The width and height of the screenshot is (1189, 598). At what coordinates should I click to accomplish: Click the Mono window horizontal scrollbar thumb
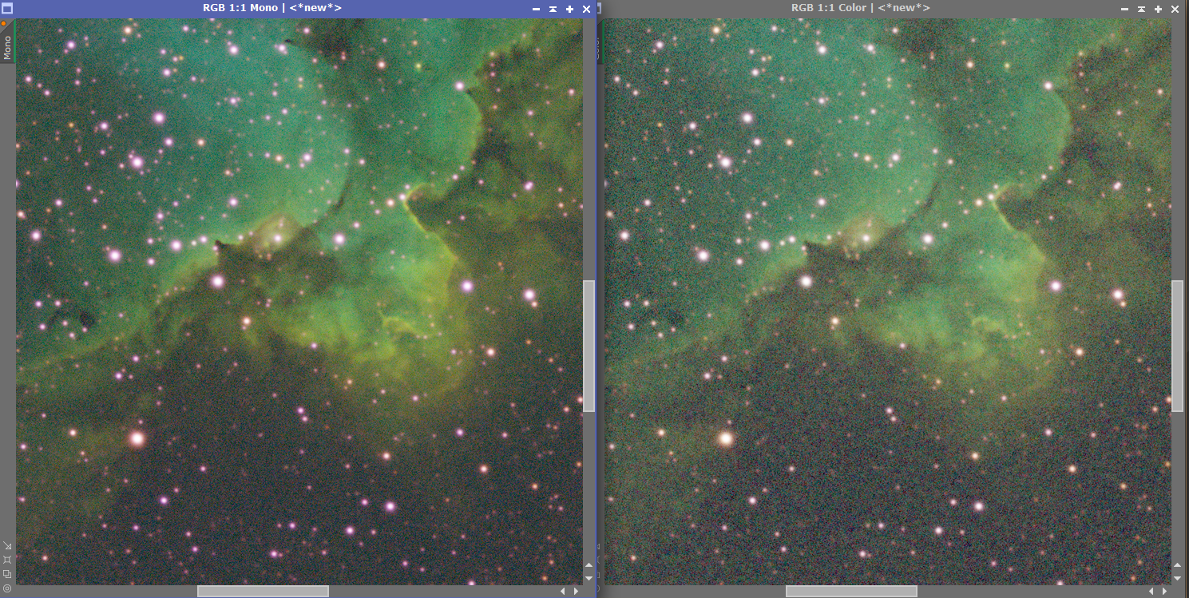[263, 592]
